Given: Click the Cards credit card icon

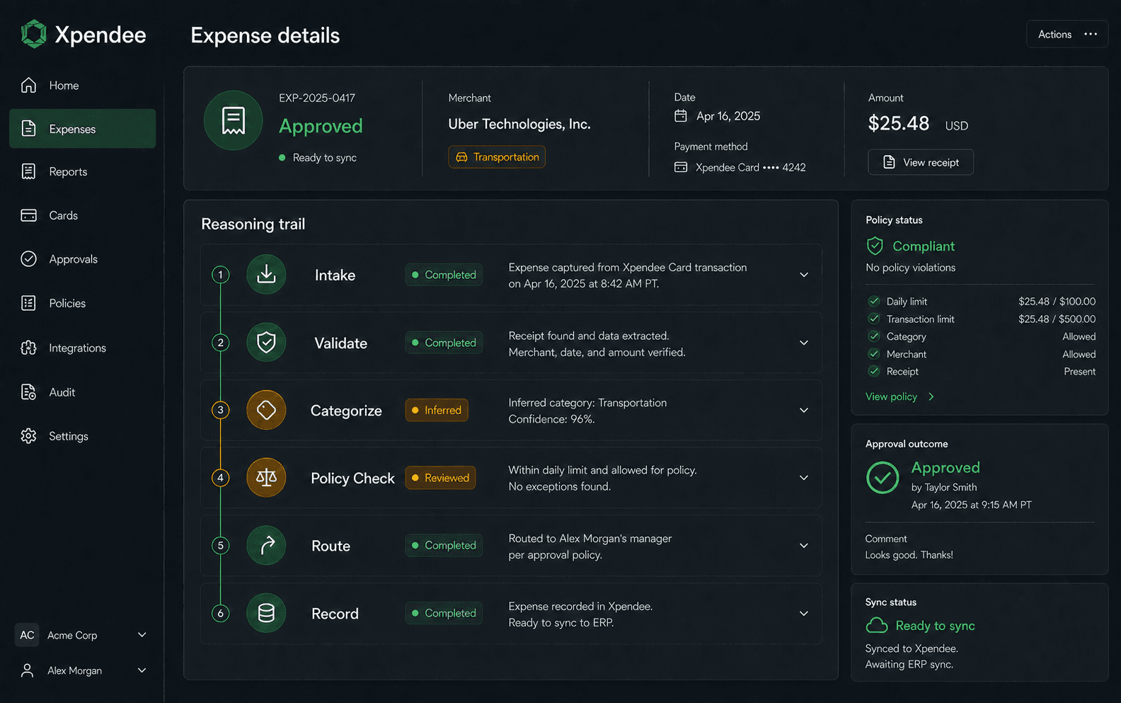Looking at the screenshot, I should (28, 215).
